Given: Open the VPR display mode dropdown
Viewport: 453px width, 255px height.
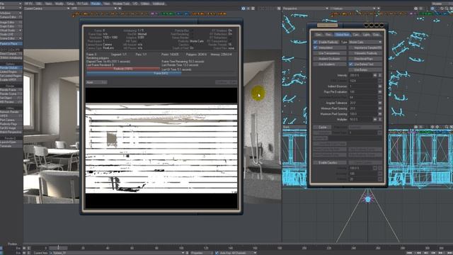Looking at the screenshot, I should (94, 8).
